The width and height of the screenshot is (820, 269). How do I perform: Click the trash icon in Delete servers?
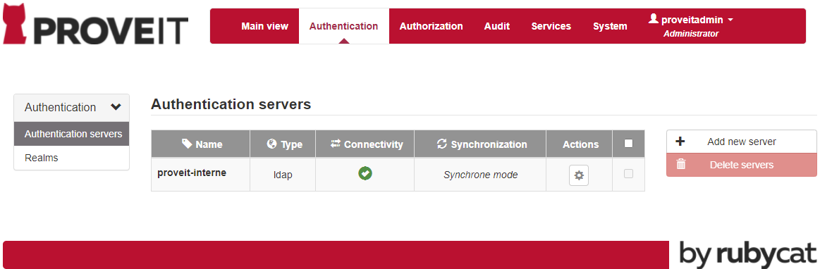click(681, 165)
